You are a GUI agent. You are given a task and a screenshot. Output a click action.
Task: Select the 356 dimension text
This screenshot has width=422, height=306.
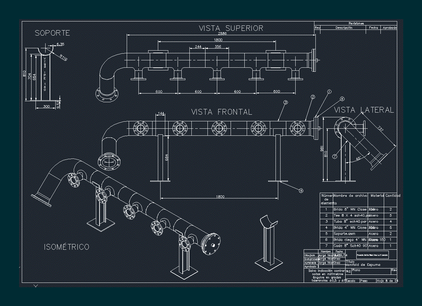point(218,47)
